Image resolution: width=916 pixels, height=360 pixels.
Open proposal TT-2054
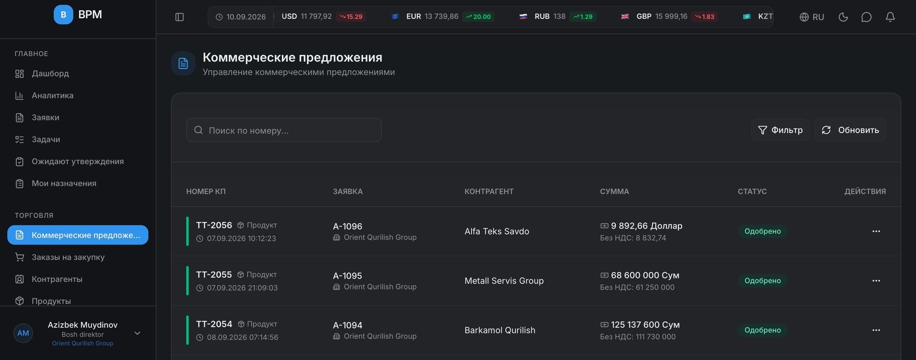[x=214, y=324]
